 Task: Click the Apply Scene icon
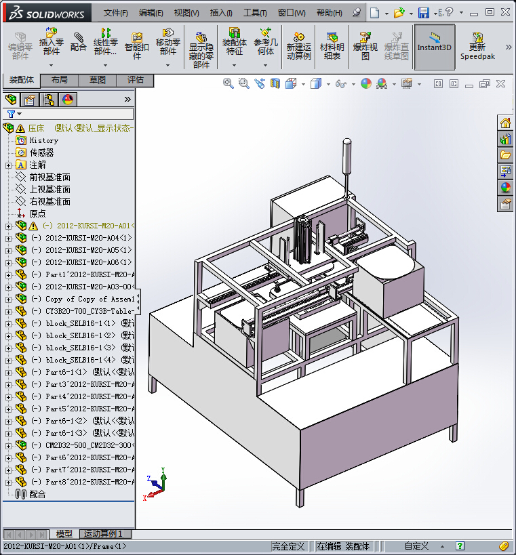pos(382,84)
